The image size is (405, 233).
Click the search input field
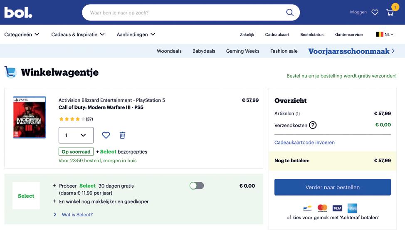tap(183, 12)
